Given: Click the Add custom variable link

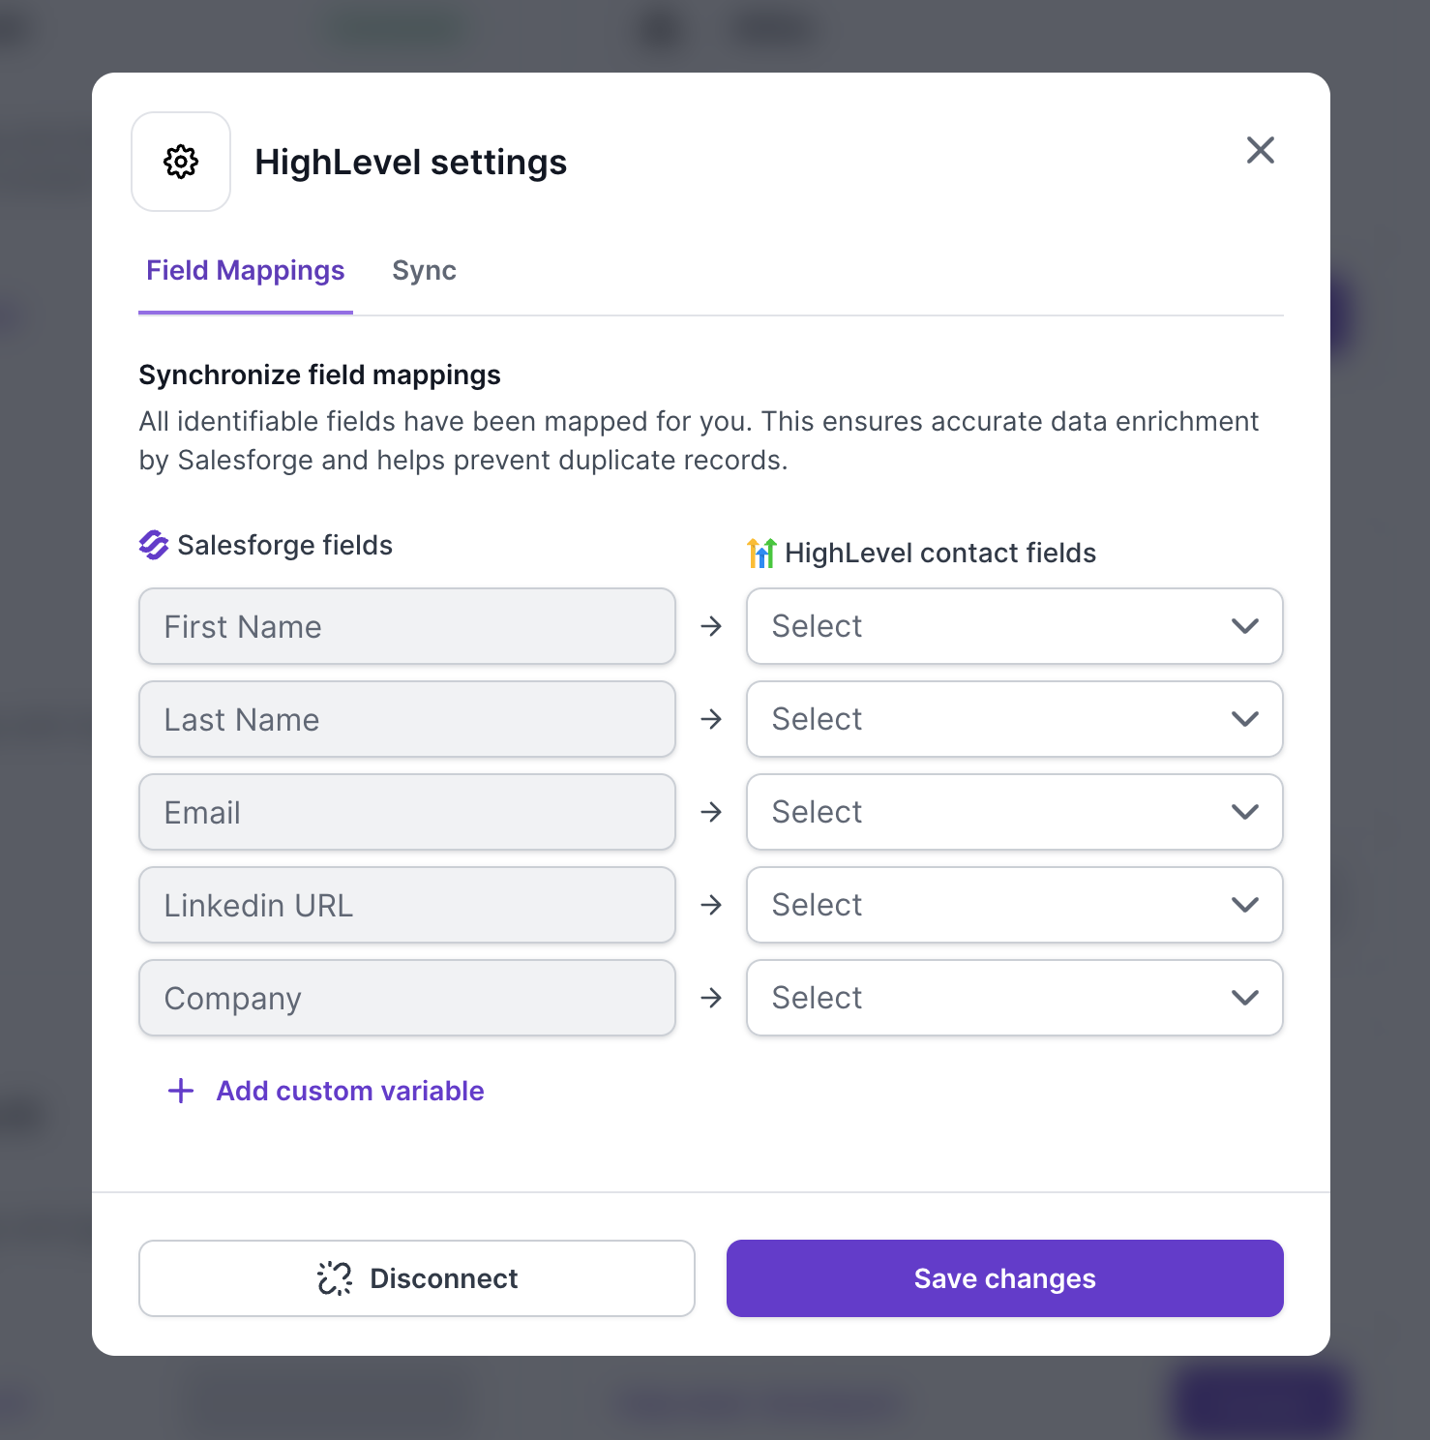Looking at the screenshot, I should click(x=349, y=1091).
